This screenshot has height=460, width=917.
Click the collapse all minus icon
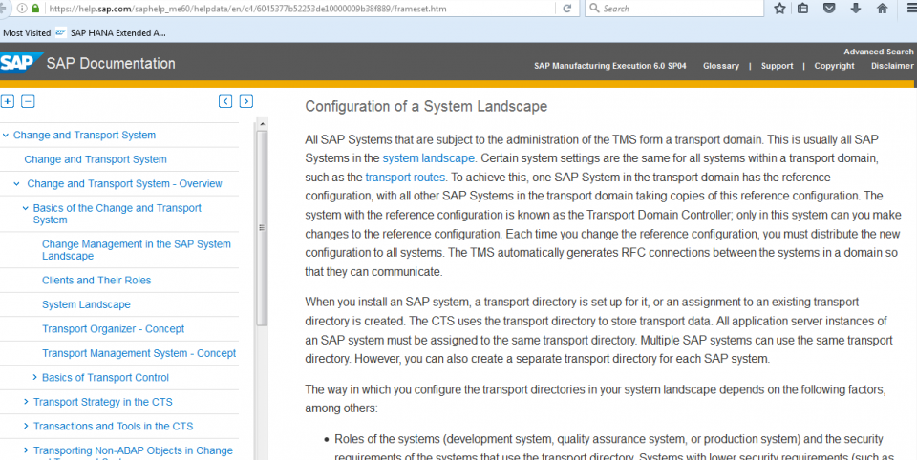(x=28, y=101)
